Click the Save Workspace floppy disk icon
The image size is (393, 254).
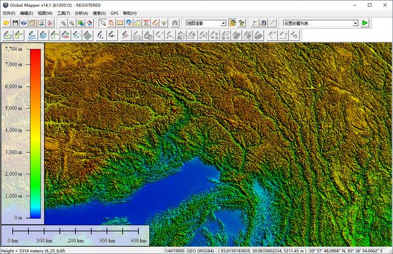coord(15,23)
